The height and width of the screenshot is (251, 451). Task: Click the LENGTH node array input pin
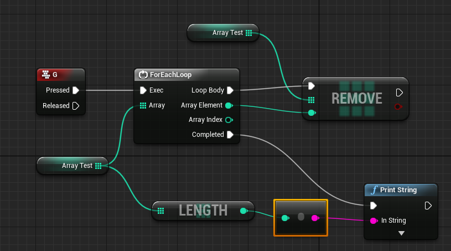pyautogui.click(x=161, y=211)
